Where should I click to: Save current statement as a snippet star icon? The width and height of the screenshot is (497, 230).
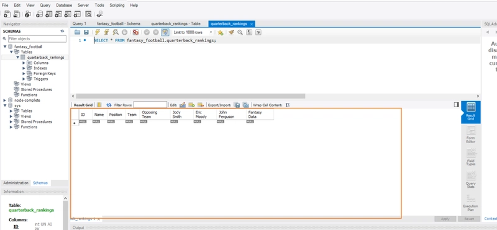221,32
